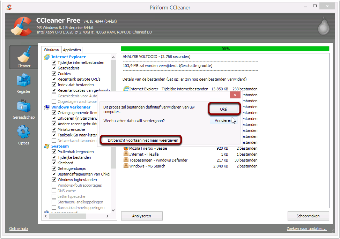This screenshot has width=340, height=239.
Task: Select the Windows Verkenner category heading
Action: pos(71,107)
